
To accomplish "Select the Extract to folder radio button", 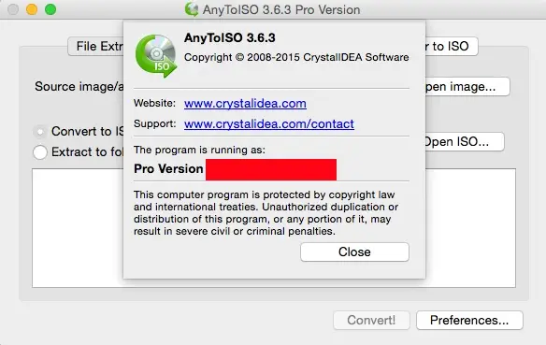I will [x=40, y=152].
